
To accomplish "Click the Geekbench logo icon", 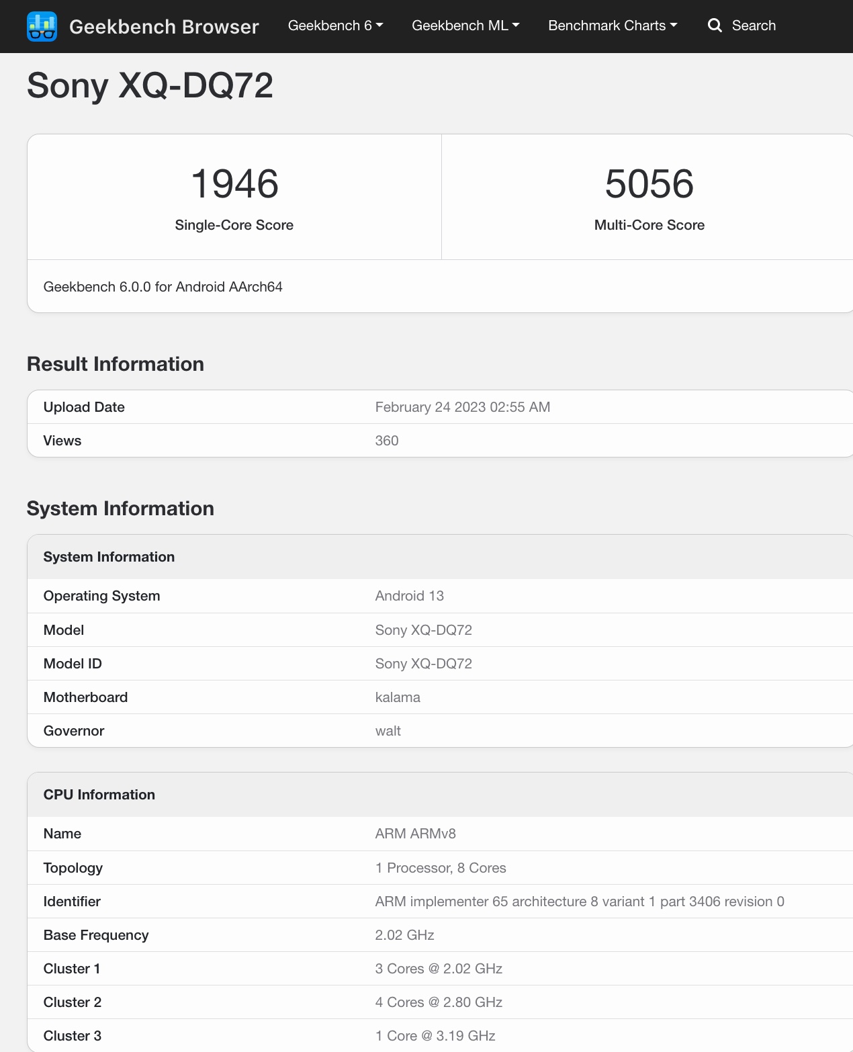I will [42, 26].
